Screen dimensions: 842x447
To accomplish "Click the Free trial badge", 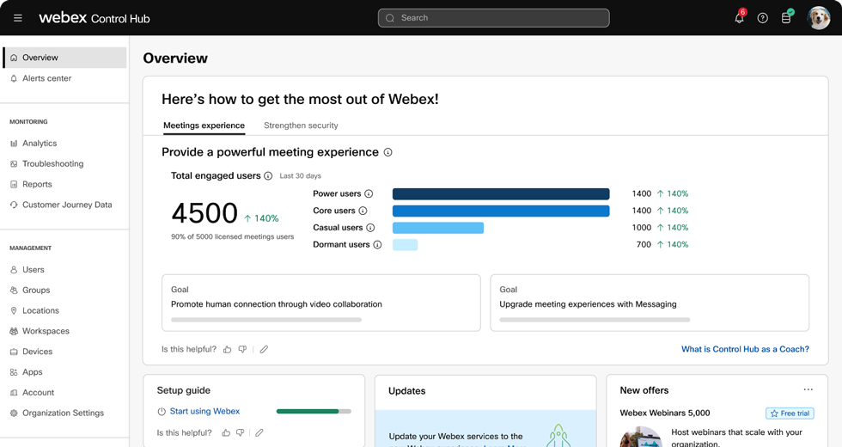I will click(x=790, y=413).
